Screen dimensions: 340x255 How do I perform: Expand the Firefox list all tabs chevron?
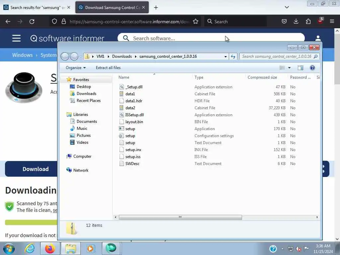coord(287,7)
